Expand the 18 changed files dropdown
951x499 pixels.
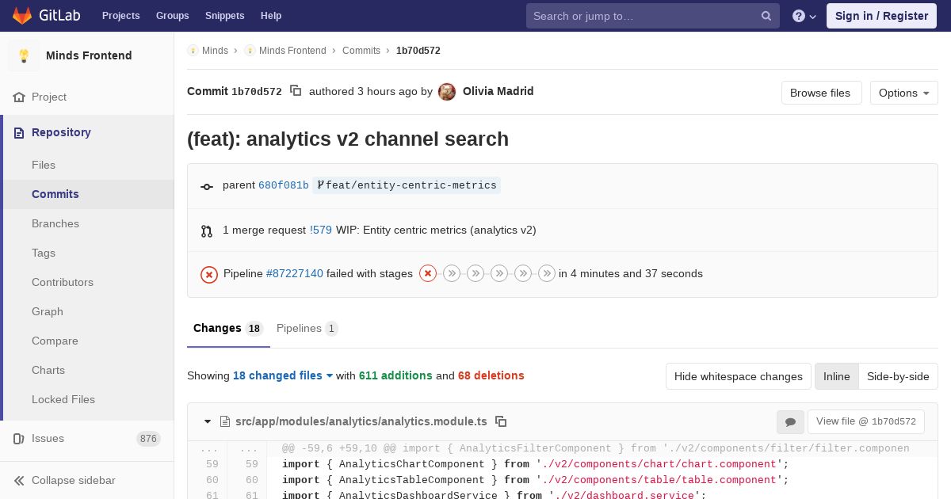283,375
